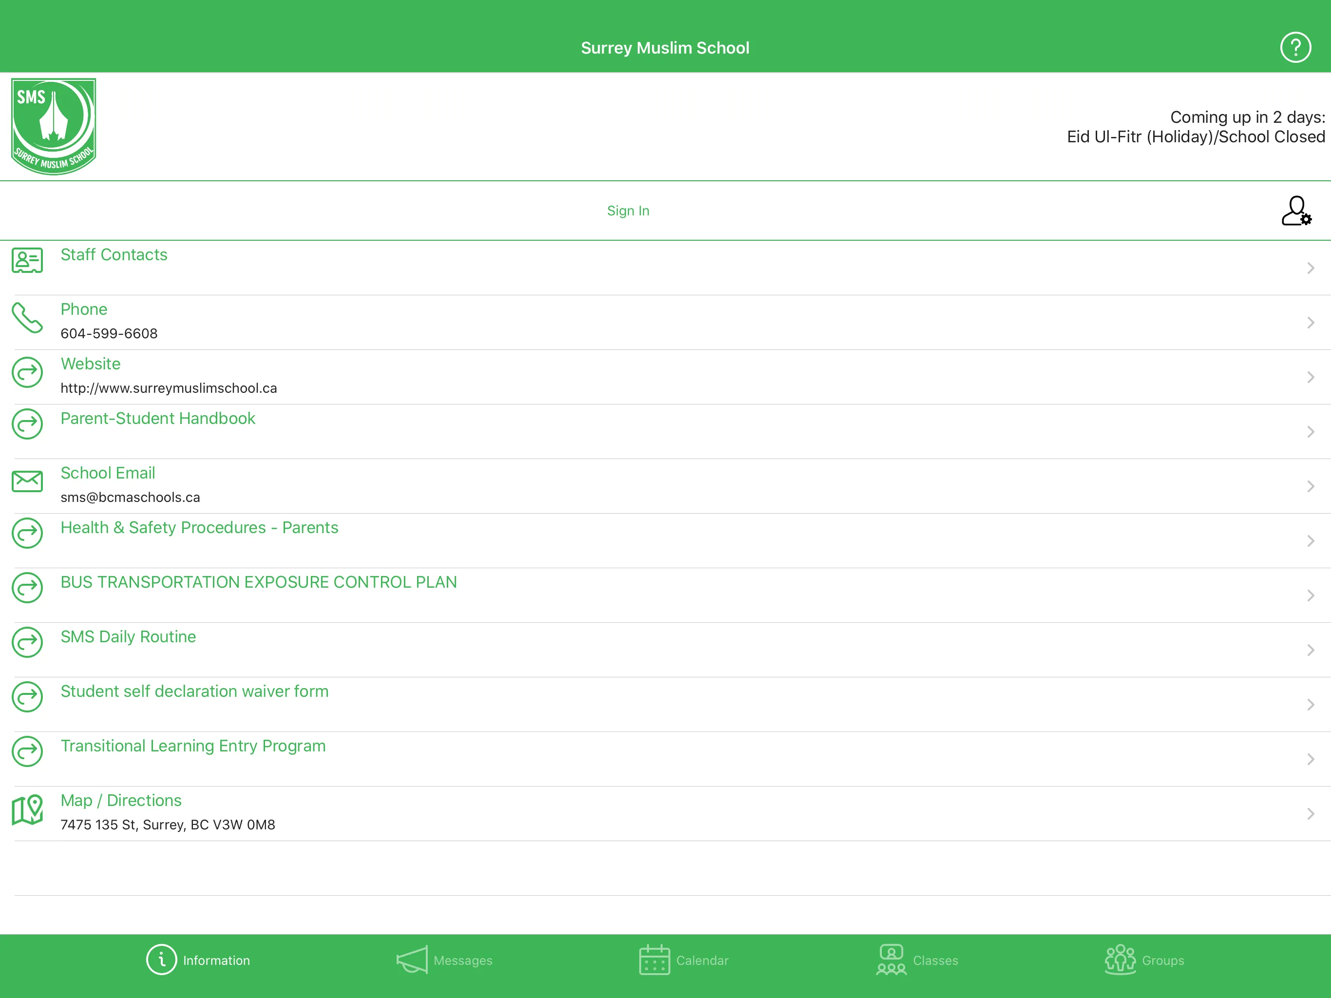
Task: Tap the Eid Ul-Fitr upcoming event notice
Action: (x=1196, y=127)
